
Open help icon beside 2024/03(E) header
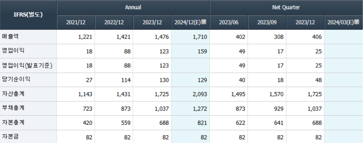357,22
